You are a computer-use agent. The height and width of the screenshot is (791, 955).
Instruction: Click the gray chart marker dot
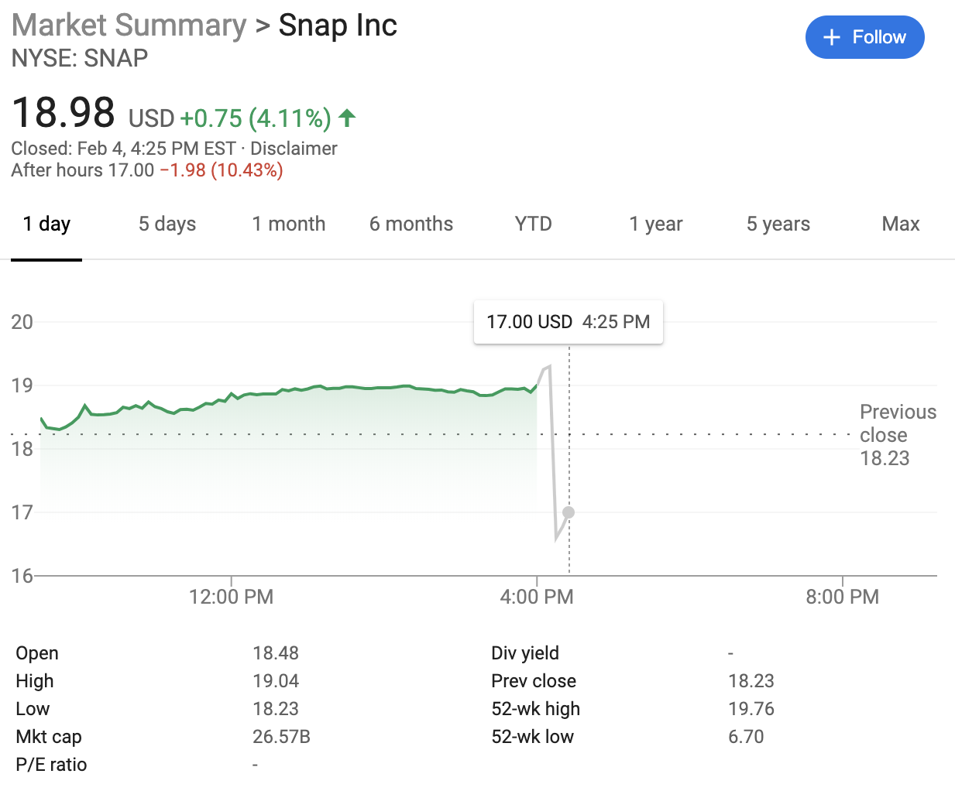(569, 512)
